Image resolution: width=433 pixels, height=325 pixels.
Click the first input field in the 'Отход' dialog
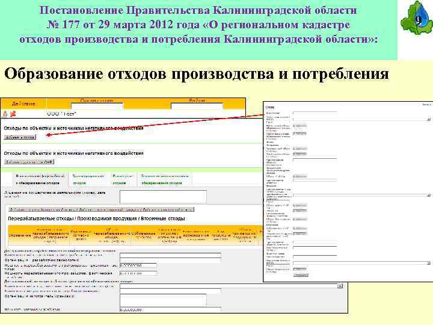tap(315, 113)
